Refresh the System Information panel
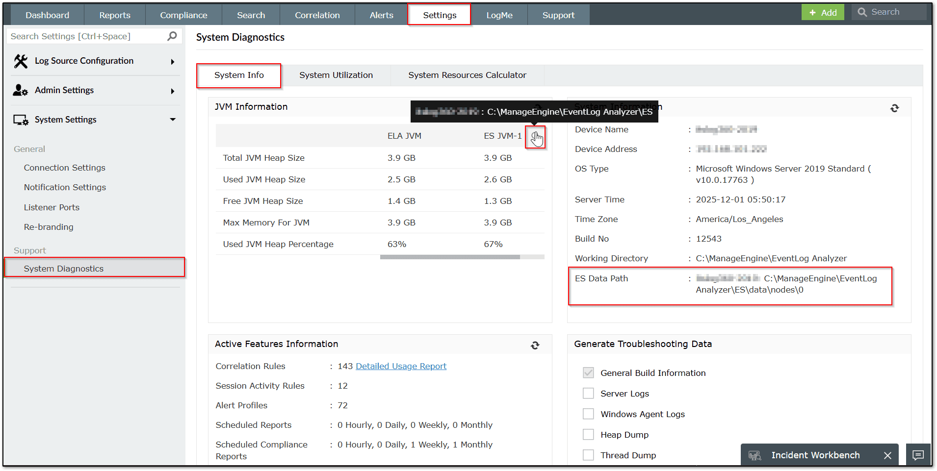 click(894, 108)
